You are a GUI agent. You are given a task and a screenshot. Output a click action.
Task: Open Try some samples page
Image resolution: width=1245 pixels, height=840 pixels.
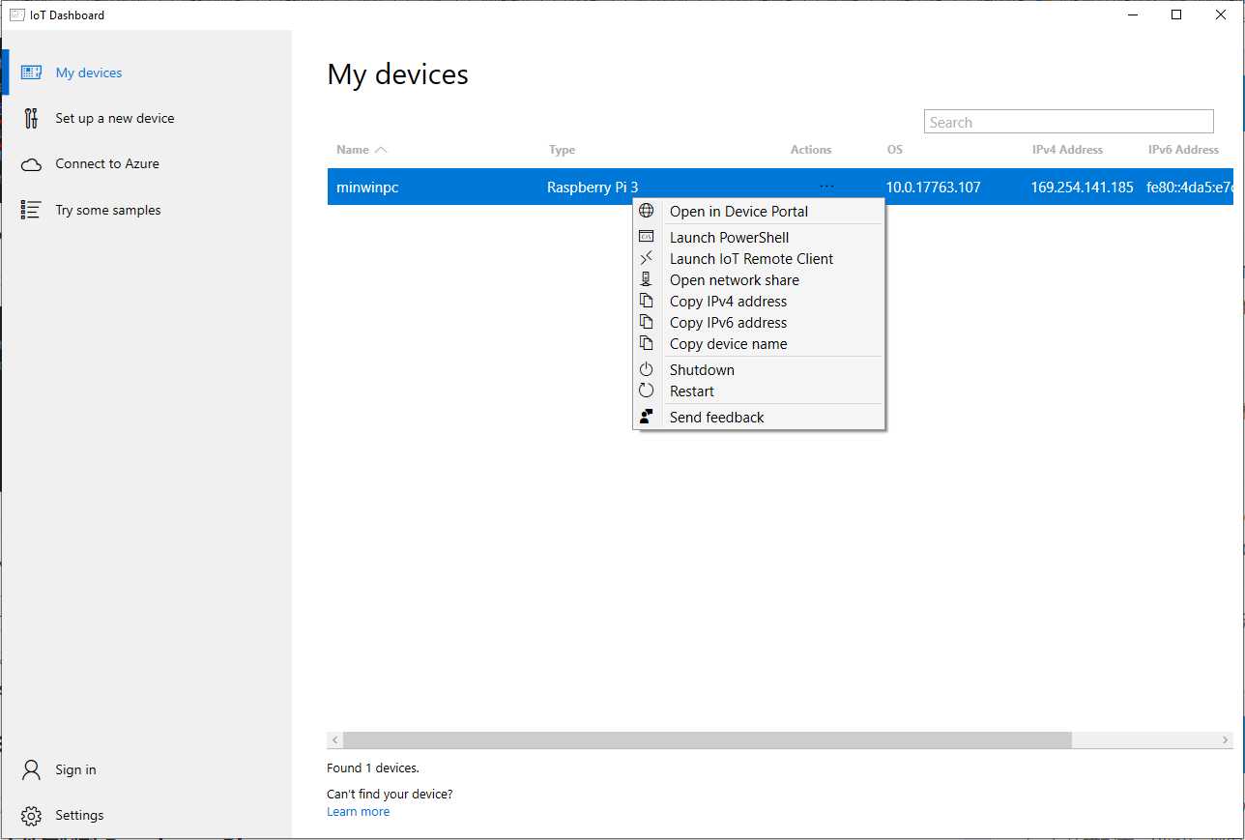coord(108,210)
